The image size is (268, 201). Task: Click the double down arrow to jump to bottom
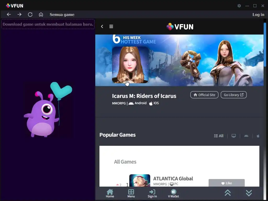[x=249, y=193]
